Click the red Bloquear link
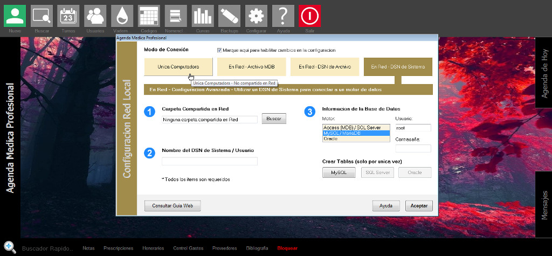552x256 pixels. click(x=287, y=248)
